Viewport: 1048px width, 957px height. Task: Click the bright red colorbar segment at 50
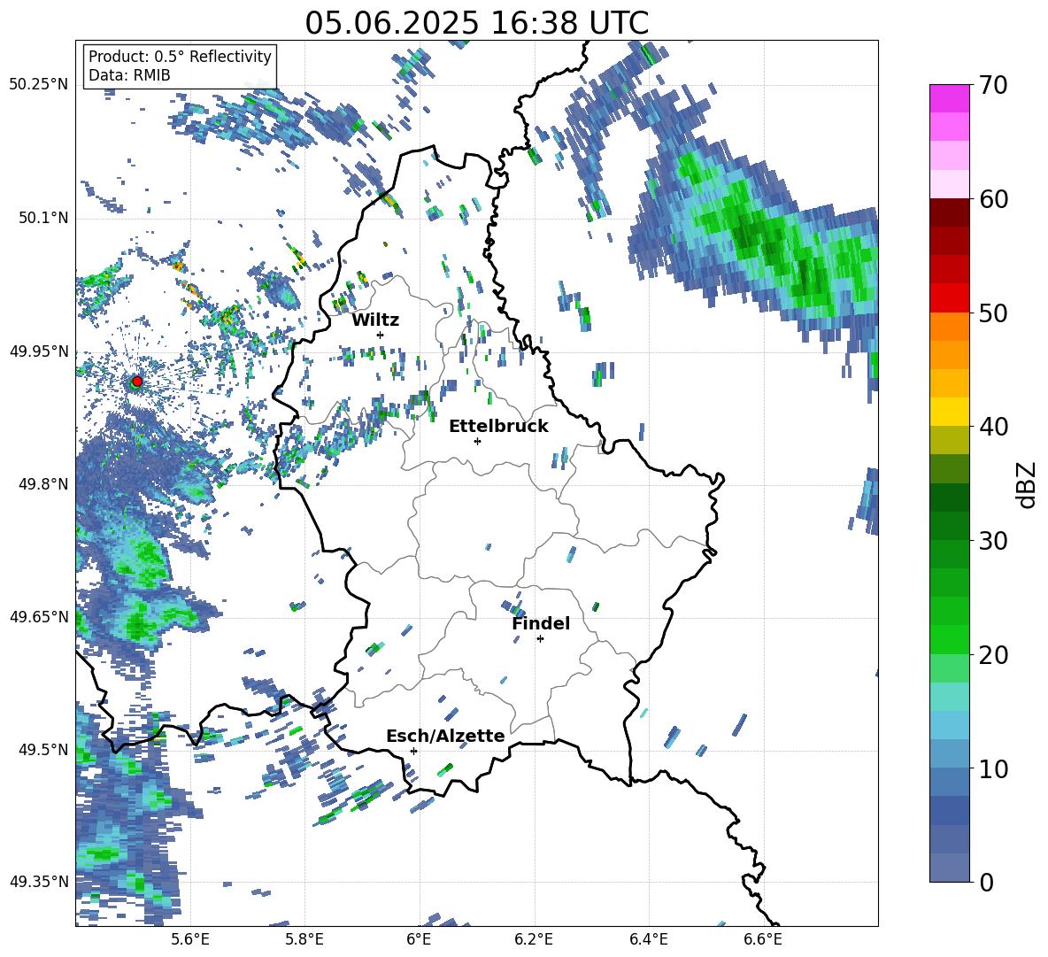click(x=949, y=298)
